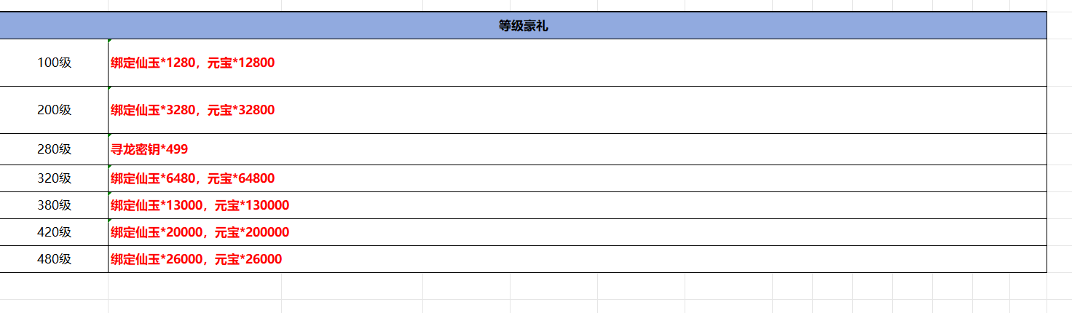Image resolution: width=1072 pixels, height=313 pixels.
Task: Click the 480级 level cell
Action: tap(54, 259)
